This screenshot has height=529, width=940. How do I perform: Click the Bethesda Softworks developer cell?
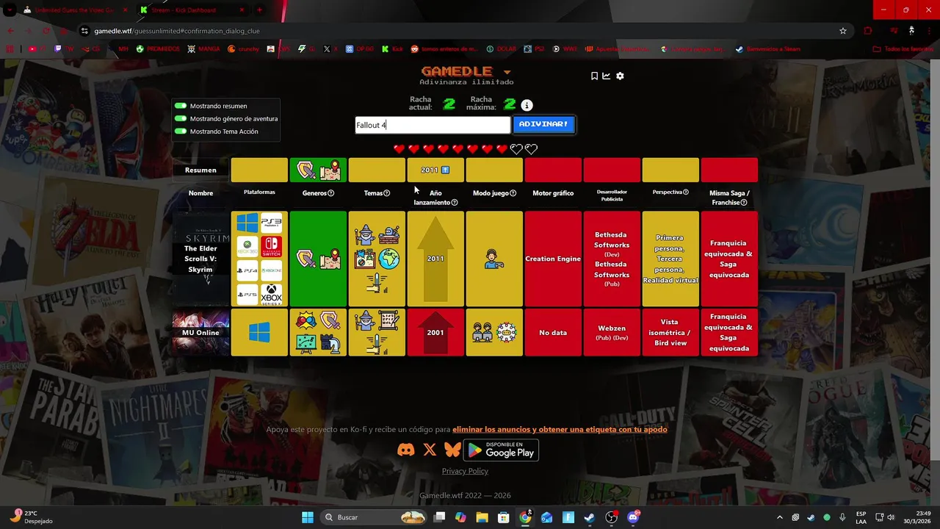(612, 259)
